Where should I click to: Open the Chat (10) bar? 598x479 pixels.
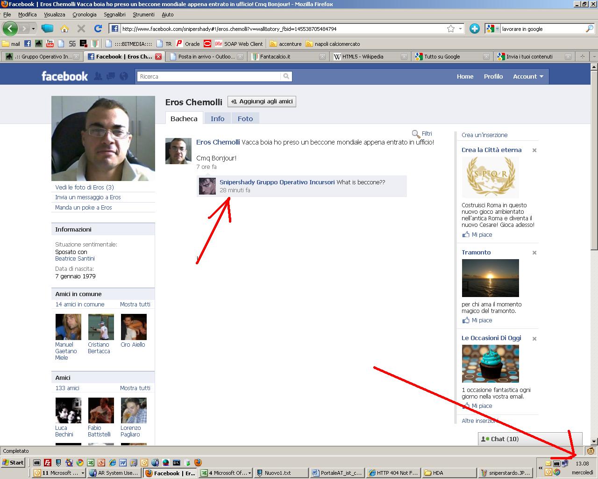(505, 439)
